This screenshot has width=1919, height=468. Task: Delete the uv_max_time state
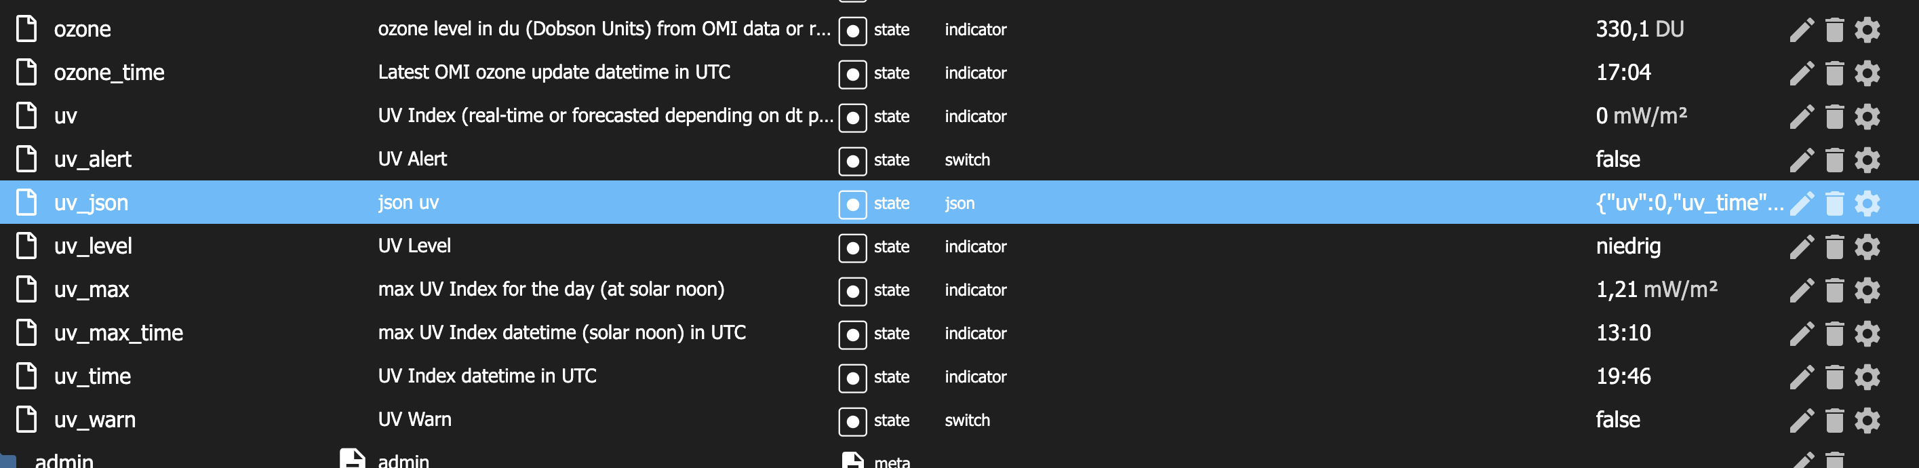pos(1834,333)
